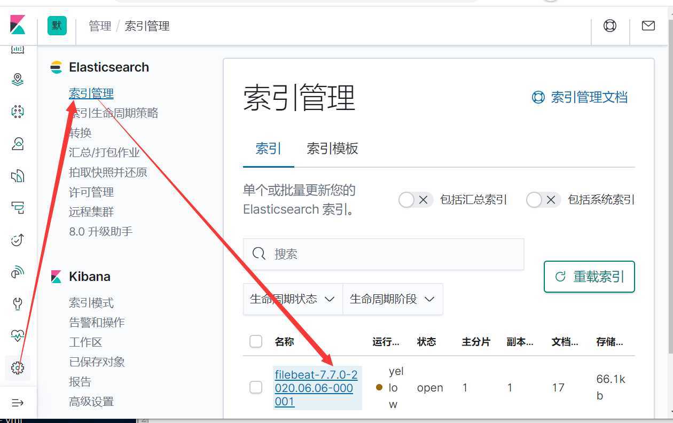Open the Metrics app icon in sidebar
The height and width of the screenshot is (423, 673).
coord(18,144)
